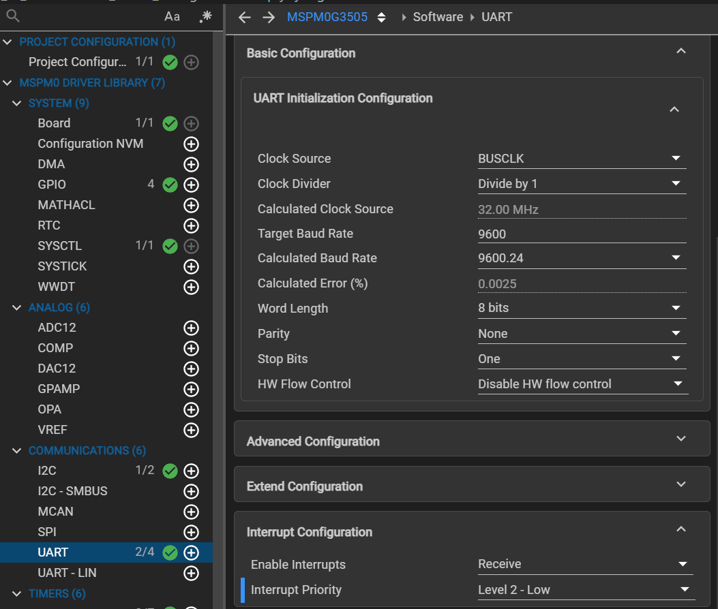This screenshot has height=609, width=718.
Task: Select UART breadcrumb item
Action: tap(496, 17)
